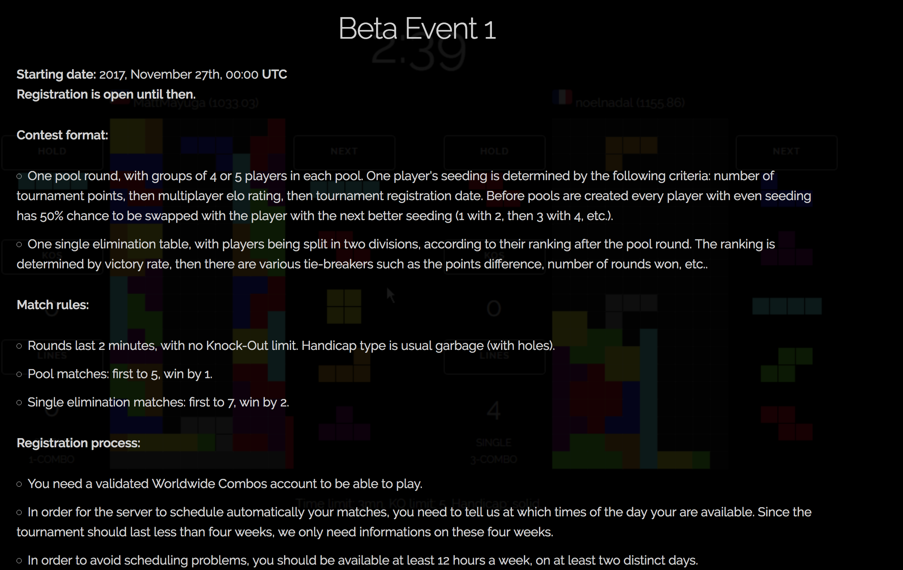Click the bullet before 'One pool round'
This screenshot has width=903, height=570.
(x=19, y=176)
